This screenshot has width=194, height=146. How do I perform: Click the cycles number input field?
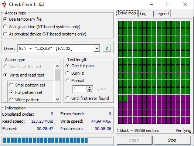[x=80, y=89]
